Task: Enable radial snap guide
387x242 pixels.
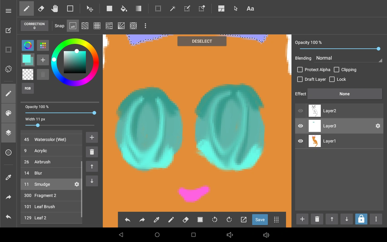Action: pos(121,26)
